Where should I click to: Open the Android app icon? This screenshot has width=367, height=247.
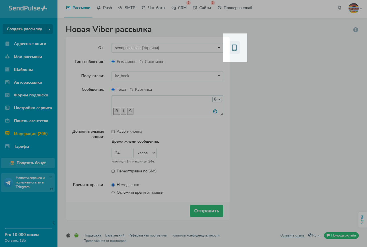(76, 235)
